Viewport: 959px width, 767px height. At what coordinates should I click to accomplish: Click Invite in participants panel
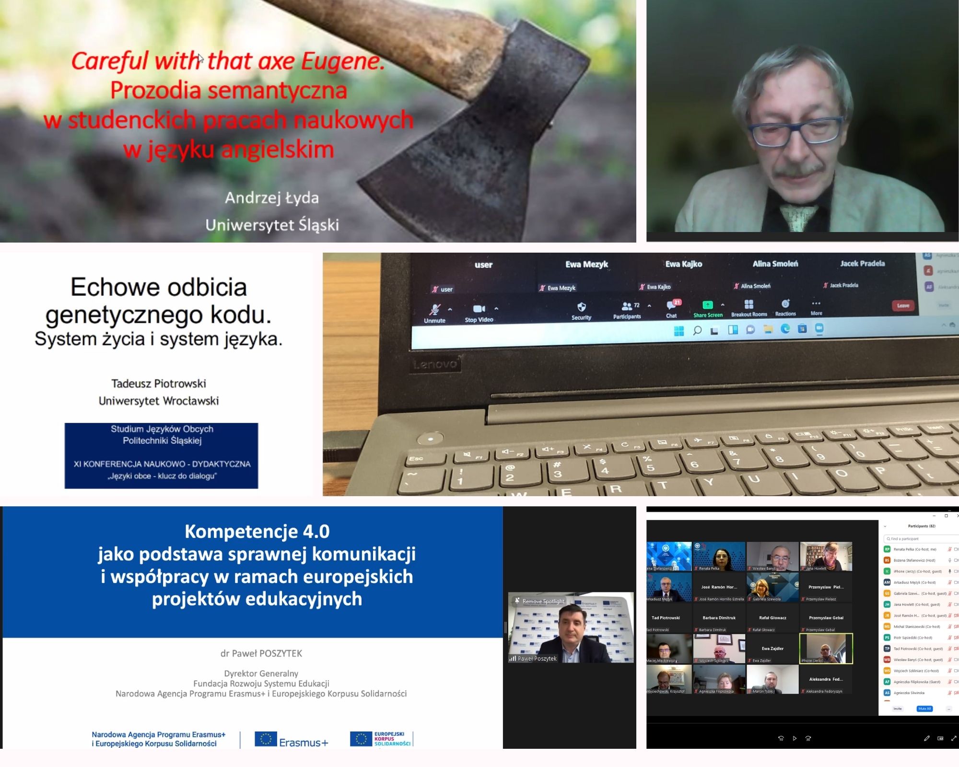coord(898,709)
